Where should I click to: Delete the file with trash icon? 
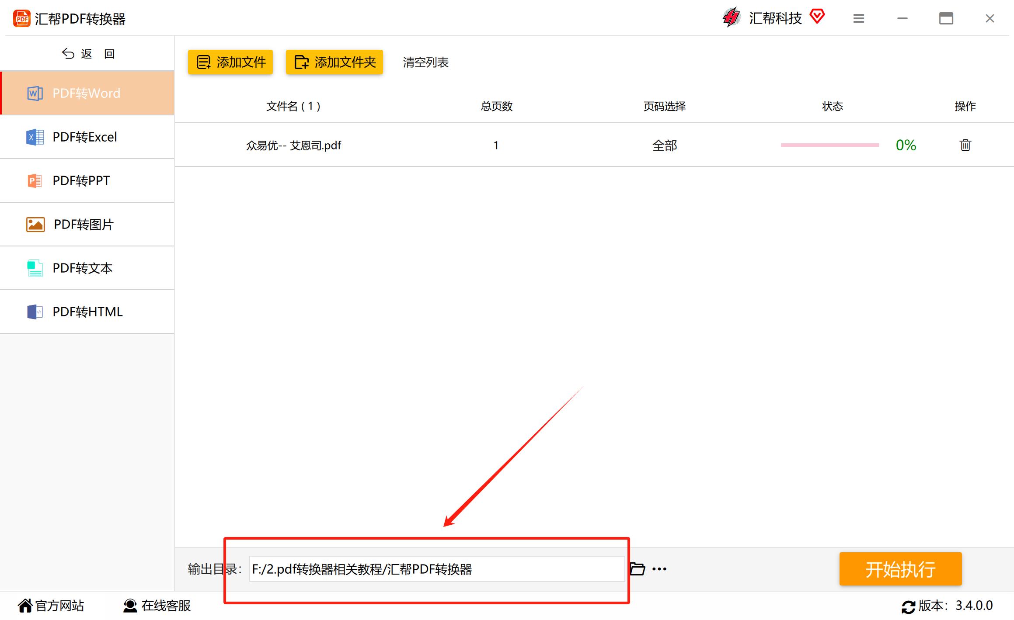point(965,145)
